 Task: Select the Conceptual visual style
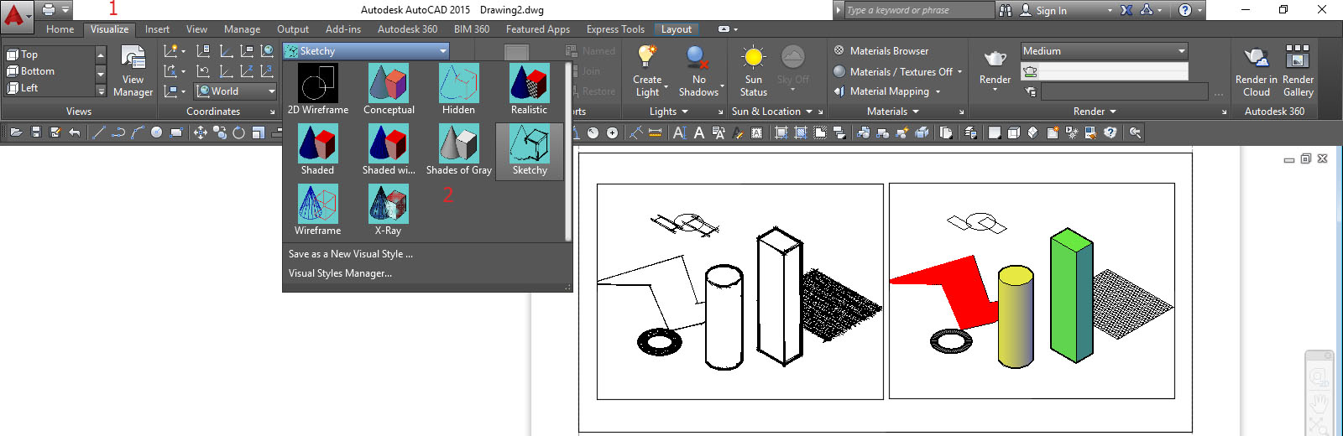389,89
